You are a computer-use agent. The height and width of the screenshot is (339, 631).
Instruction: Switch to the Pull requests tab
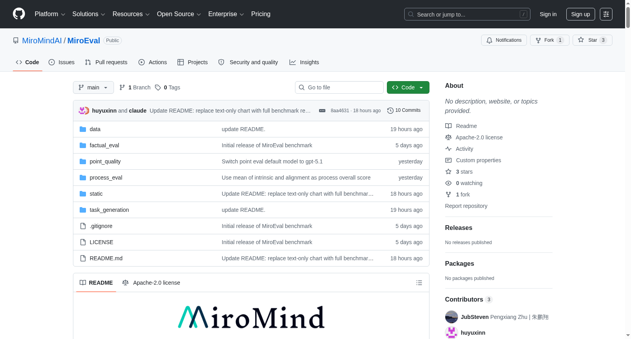106,62
